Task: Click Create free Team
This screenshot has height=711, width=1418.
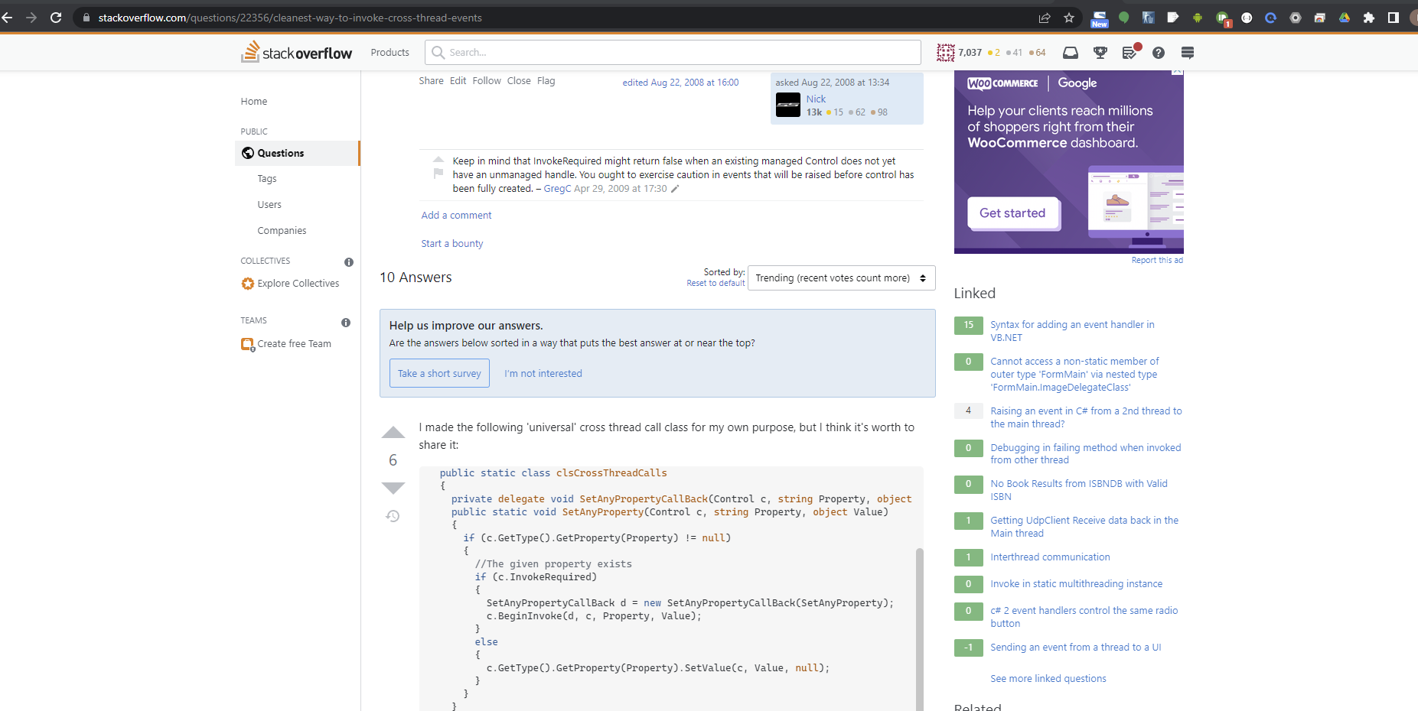Action: tap(295, 344)
